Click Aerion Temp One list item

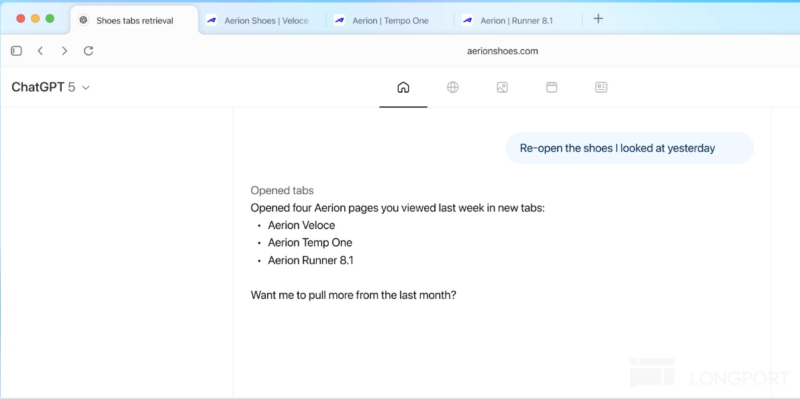pyautogui.click(x=309, y=243)
